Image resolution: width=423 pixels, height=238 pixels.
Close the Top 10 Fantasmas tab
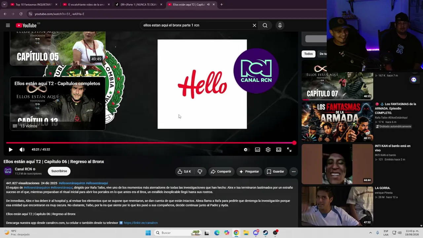pos(57,5)
